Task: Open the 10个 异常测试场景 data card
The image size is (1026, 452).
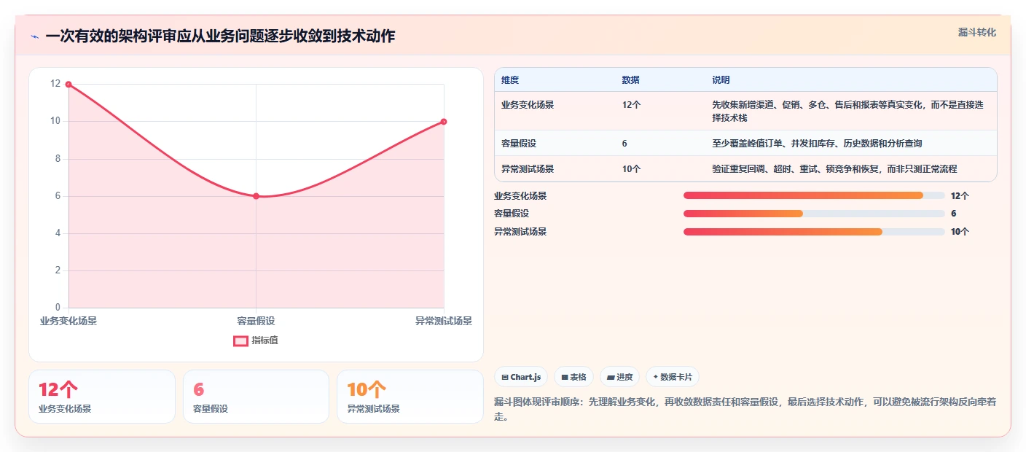Action: coord(410,397)
